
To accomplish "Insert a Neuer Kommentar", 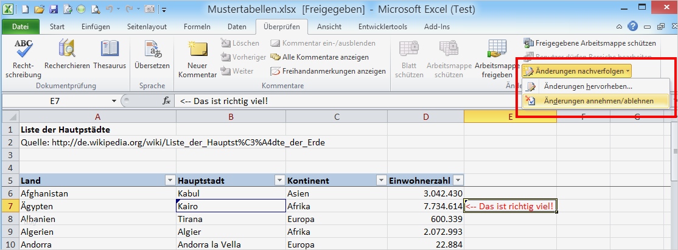I will coord(197,61).
